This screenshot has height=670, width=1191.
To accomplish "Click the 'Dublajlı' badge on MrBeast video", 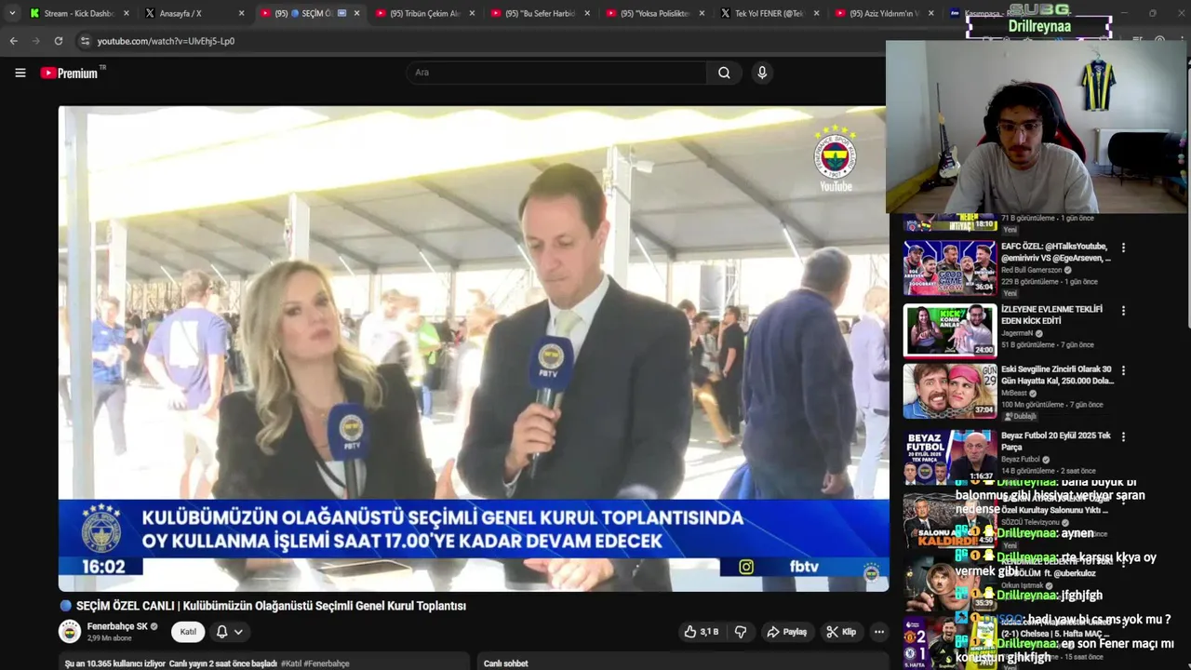I will click(x=1021, y=416).
